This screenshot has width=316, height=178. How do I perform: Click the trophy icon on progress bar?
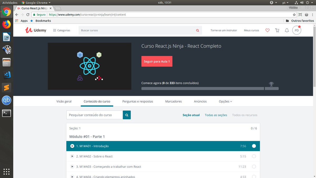point(271,84)
